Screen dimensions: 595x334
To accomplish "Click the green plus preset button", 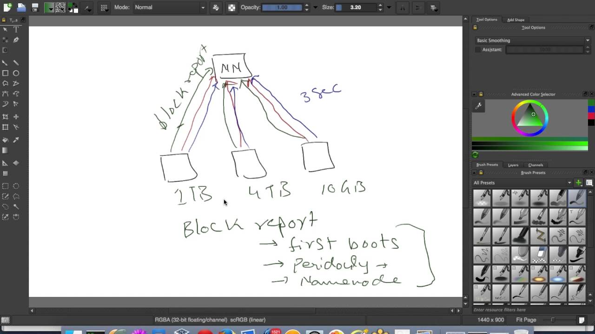I will 579,183.
